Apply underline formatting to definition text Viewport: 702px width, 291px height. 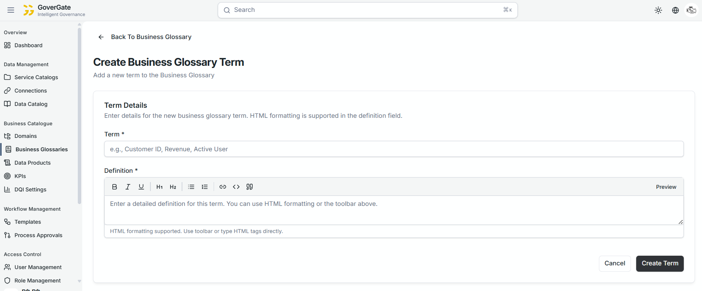coord(141,187)
